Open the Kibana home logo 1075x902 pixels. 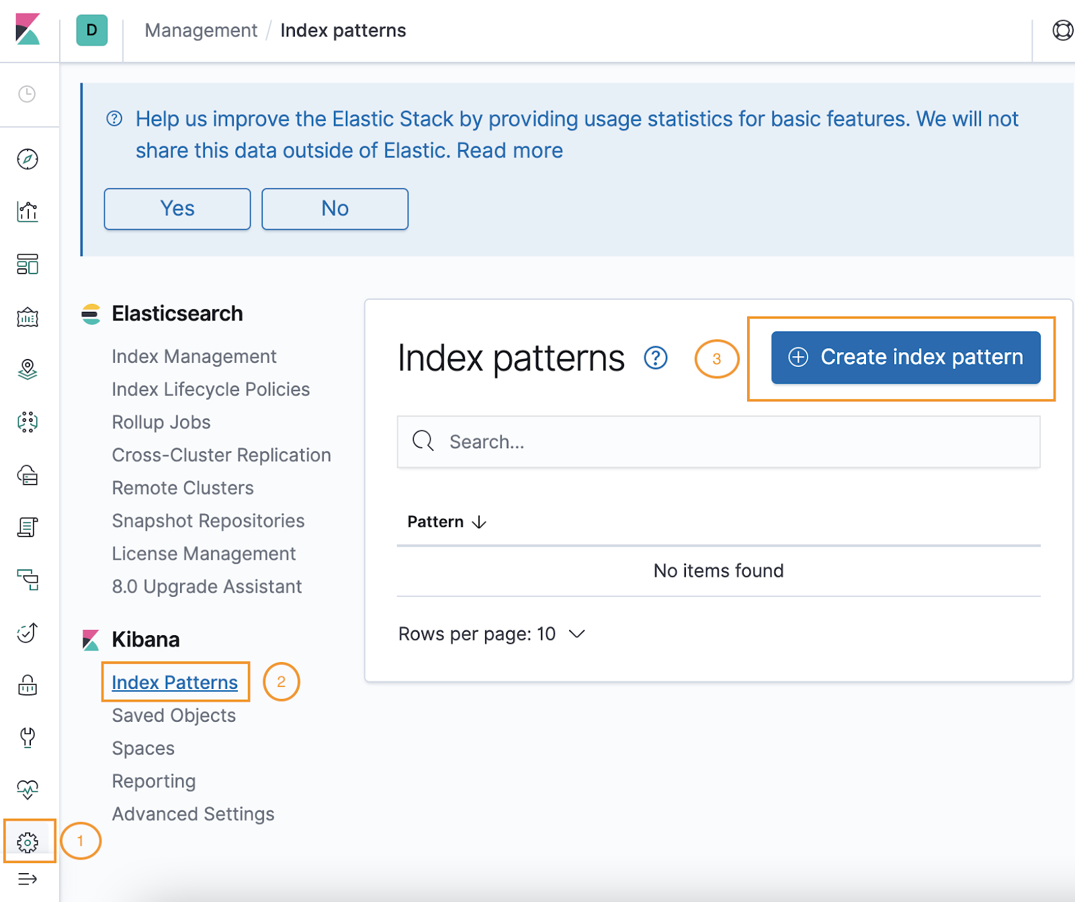[x=28, y=30]
